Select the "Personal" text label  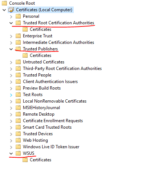(31, 16)
